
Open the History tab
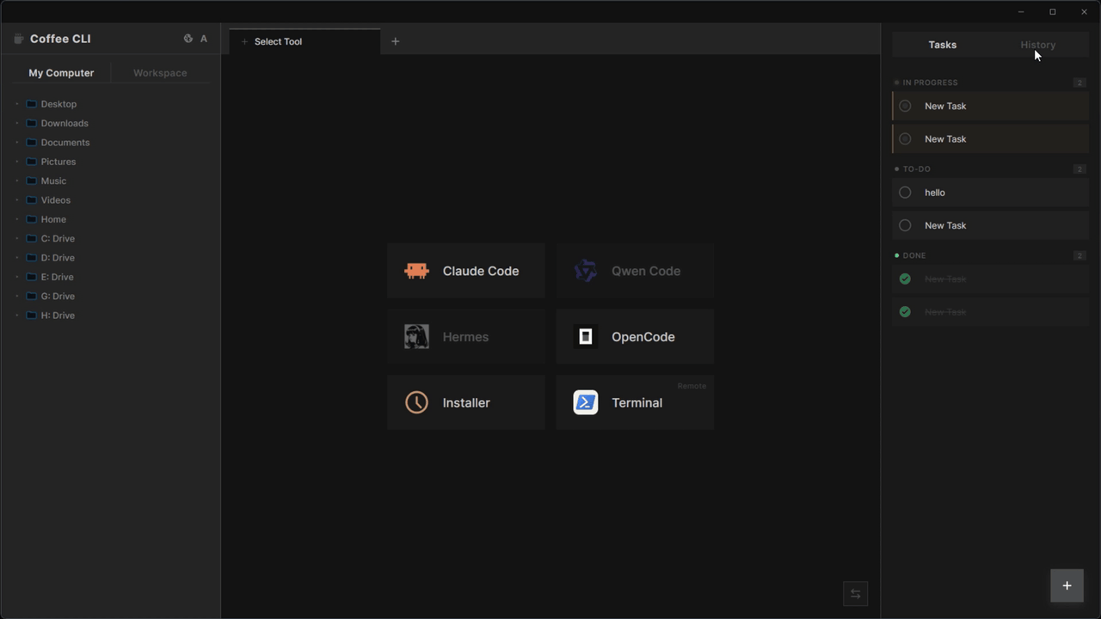(1038, 45)
